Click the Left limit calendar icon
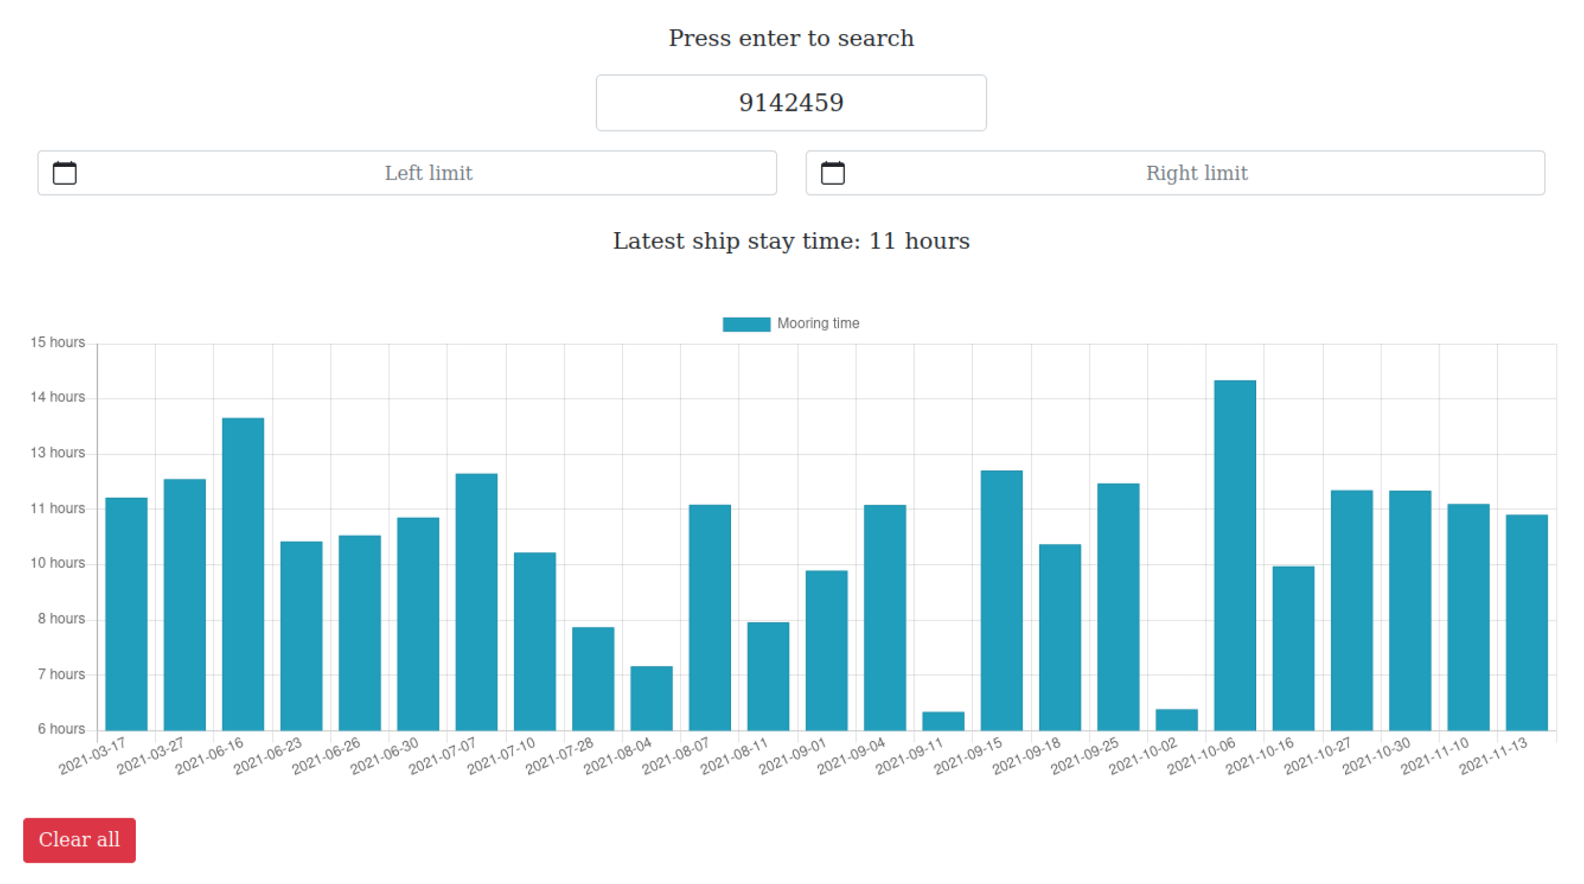1584x884 pixels. click(65, 173)
